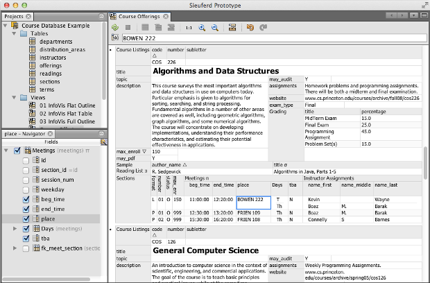Click the stop square toolbar icon
Viewport: 430px width, 283px height.
click(128, 28)
